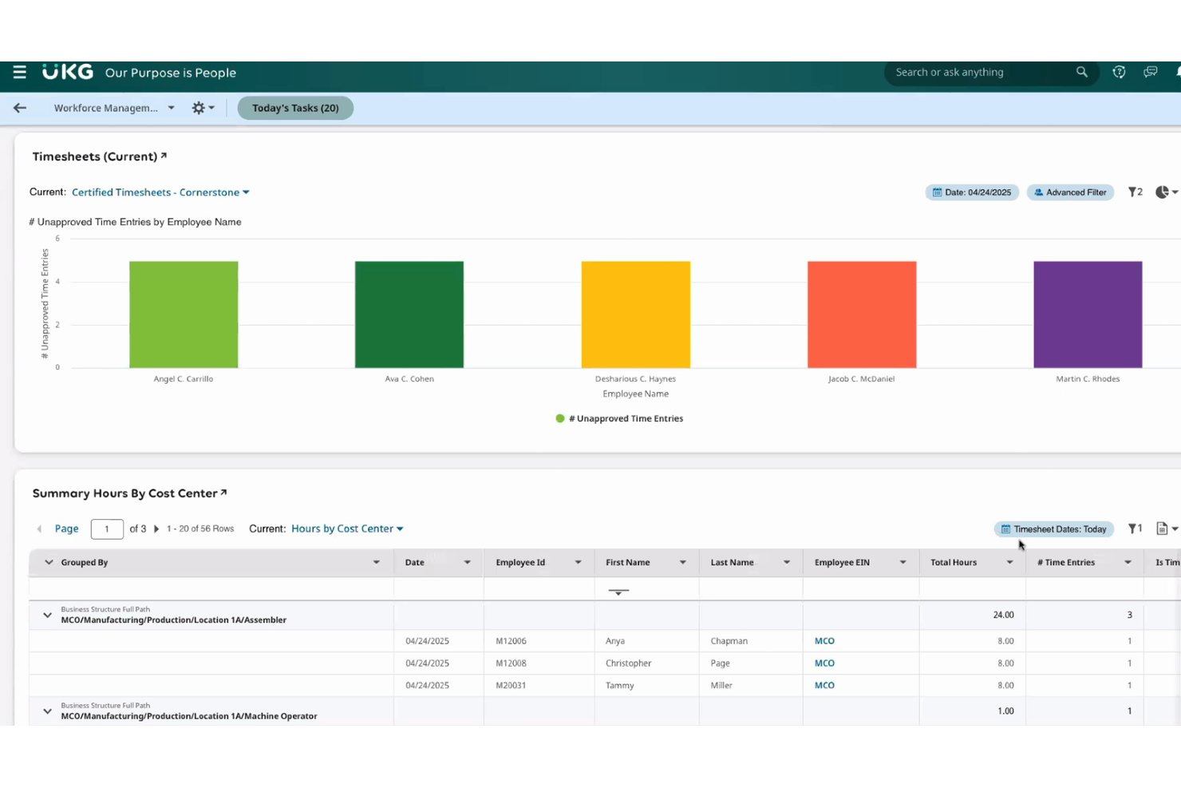Click the Date: 04/24/2025 button
The image size is (1181, 788).
point(971,192)
